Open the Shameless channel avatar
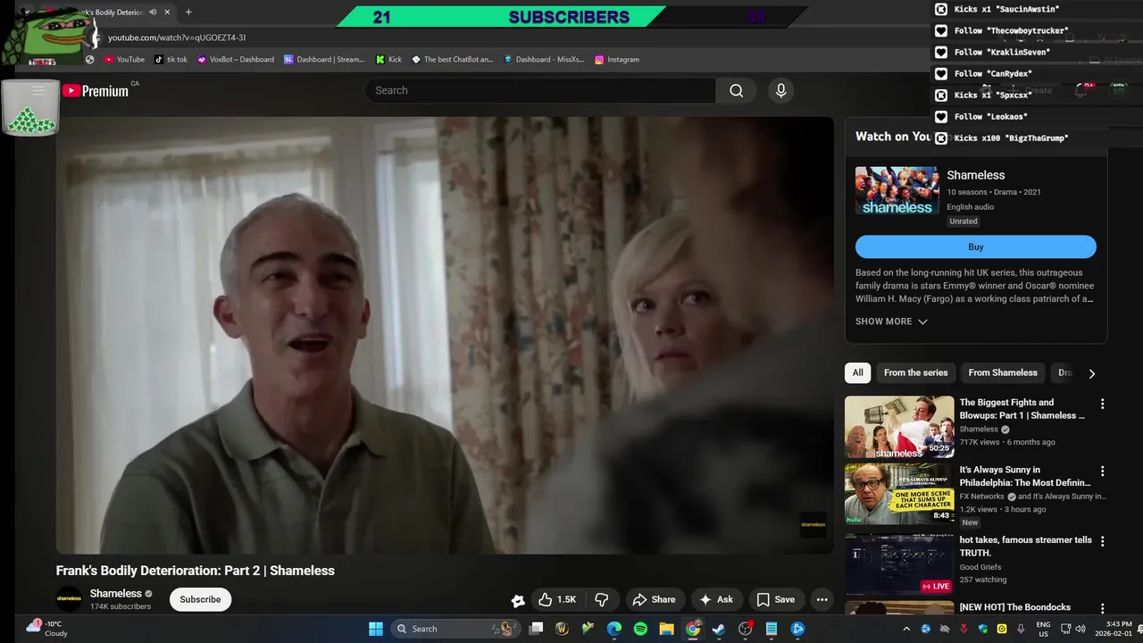Image resolution: width=1143 pixels, height=643 pixels. [x=69, y=598]
